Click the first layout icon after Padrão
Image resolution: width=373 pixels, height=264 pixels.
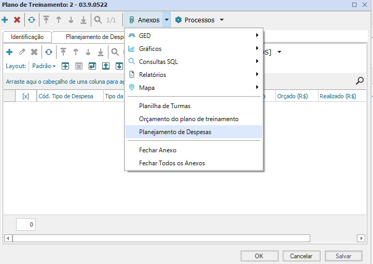65,66
